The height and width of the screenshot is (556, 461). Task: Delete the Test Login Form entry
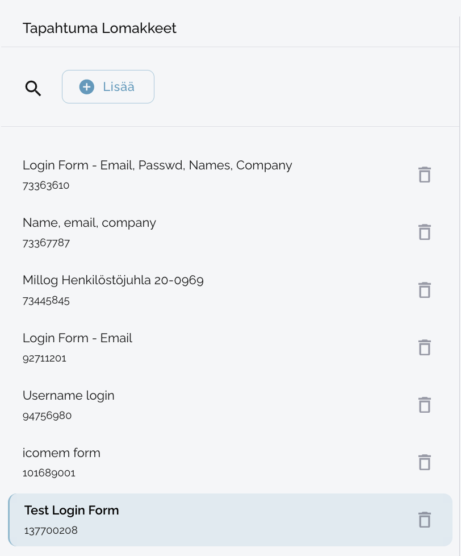coord(424,520)
